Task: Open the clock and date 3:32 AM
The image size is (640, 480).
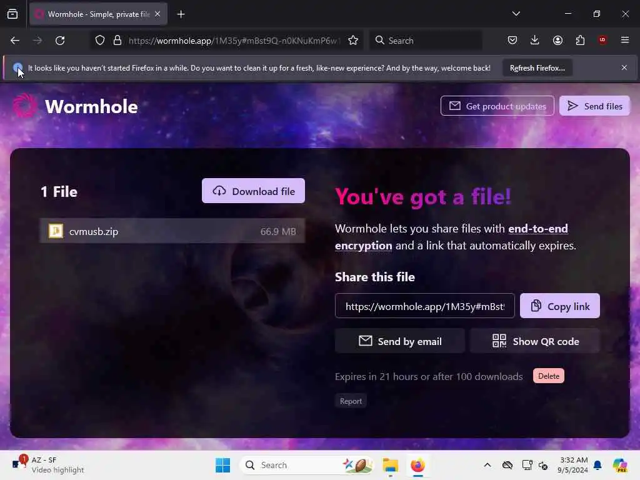Action: 573,465
